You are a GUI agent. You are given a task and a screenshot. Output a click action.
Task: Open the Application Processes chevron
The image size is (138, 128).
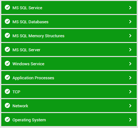[x=130, y=78]
